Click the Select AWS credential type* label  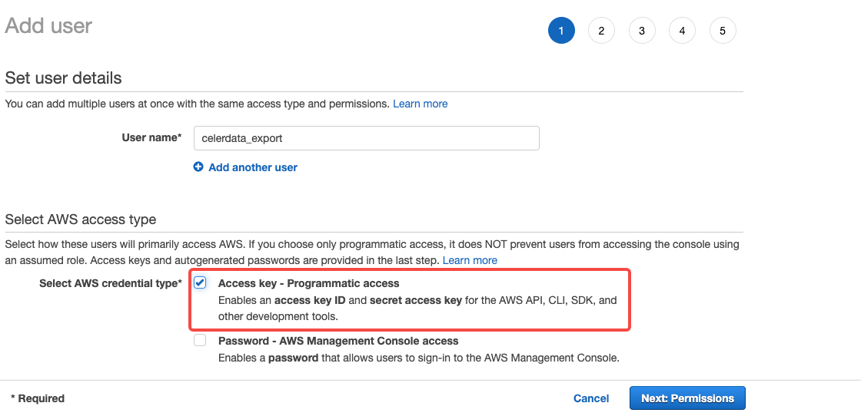(x=111, y=283)
